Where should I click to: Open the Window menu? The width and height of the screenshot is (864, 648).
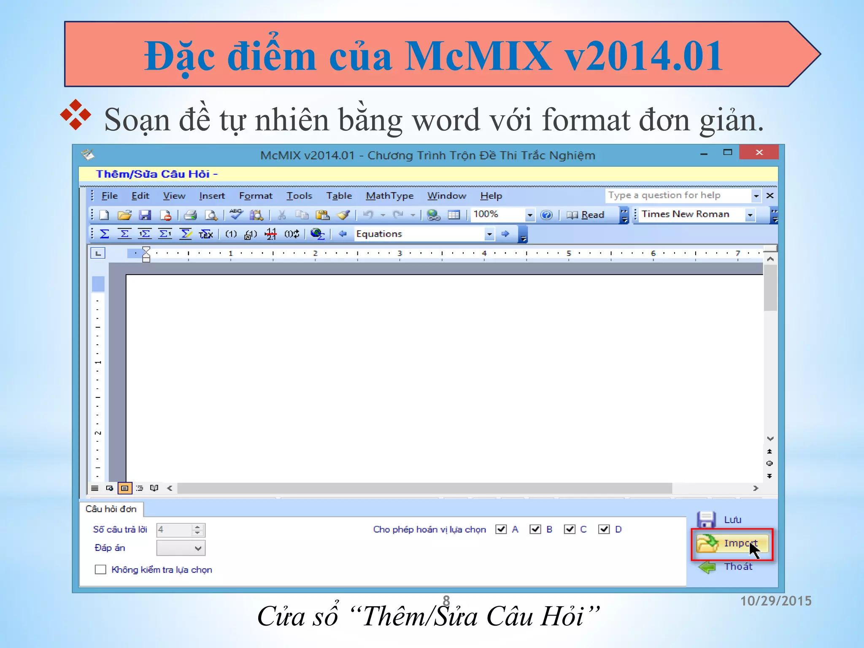click(x=447, y=196)
